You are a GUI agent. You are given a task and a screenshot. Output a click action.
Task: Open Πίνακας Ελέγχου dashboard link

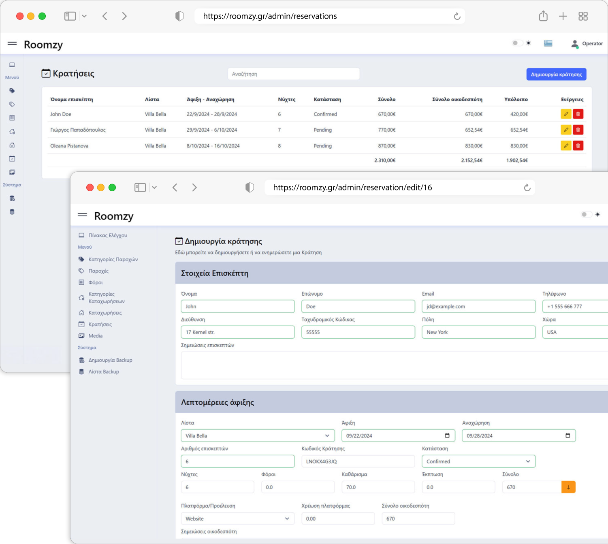(x=108, y=235)
